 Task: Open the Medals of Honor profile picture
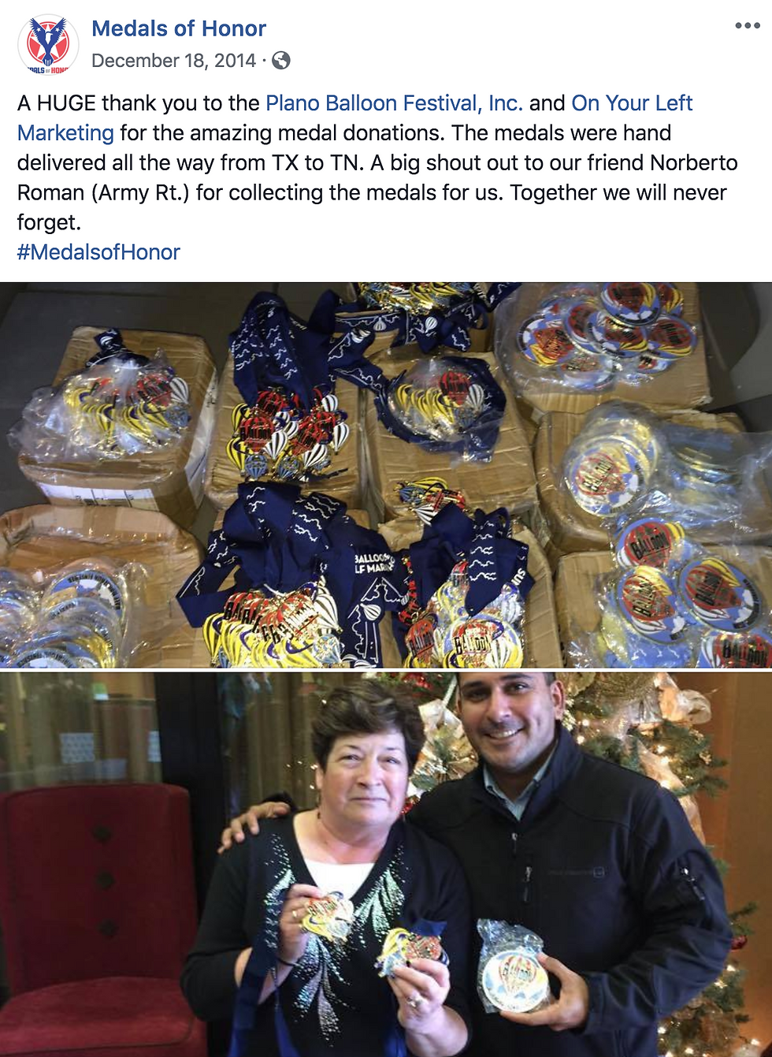pos(47,43)
